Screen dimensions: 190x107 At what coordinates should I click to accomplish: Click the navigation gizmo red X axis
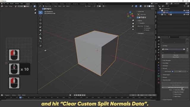point(133,16)
